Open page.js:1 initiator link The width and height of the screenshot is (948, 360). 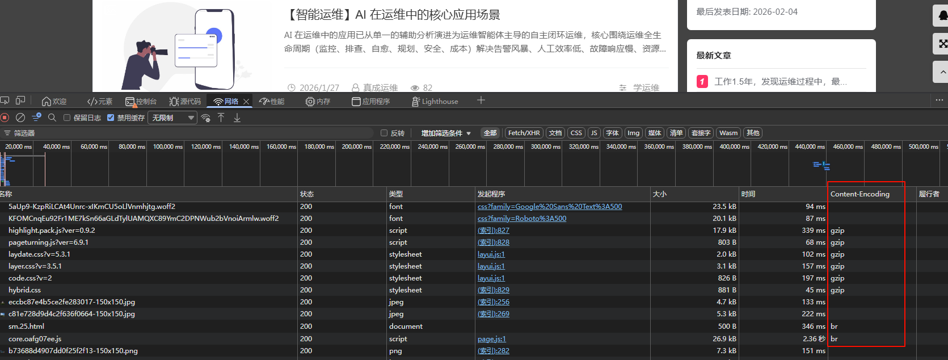pos(491,339)
